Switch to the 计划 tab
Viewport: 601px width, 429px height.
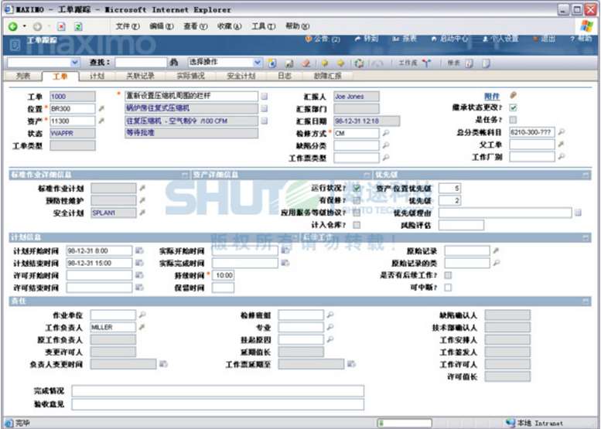pyautogui.click(x=97, y=76)
